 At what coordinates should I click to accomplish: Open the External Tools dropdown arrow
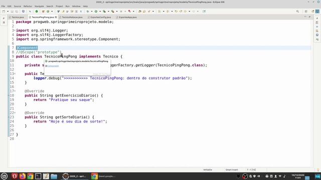click(x=117, y=11)
